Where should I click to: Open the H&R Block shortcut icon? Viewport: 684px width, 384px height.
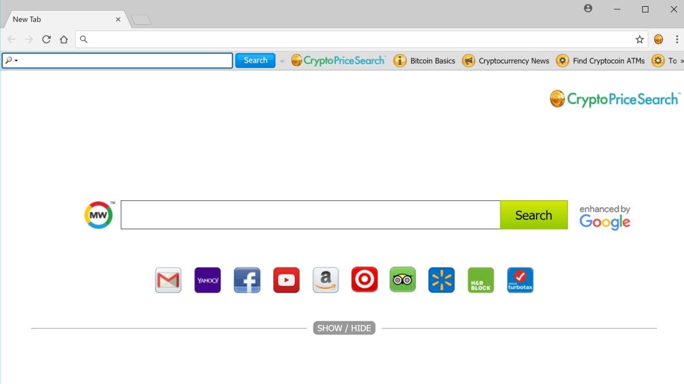(x=481, y=280)
